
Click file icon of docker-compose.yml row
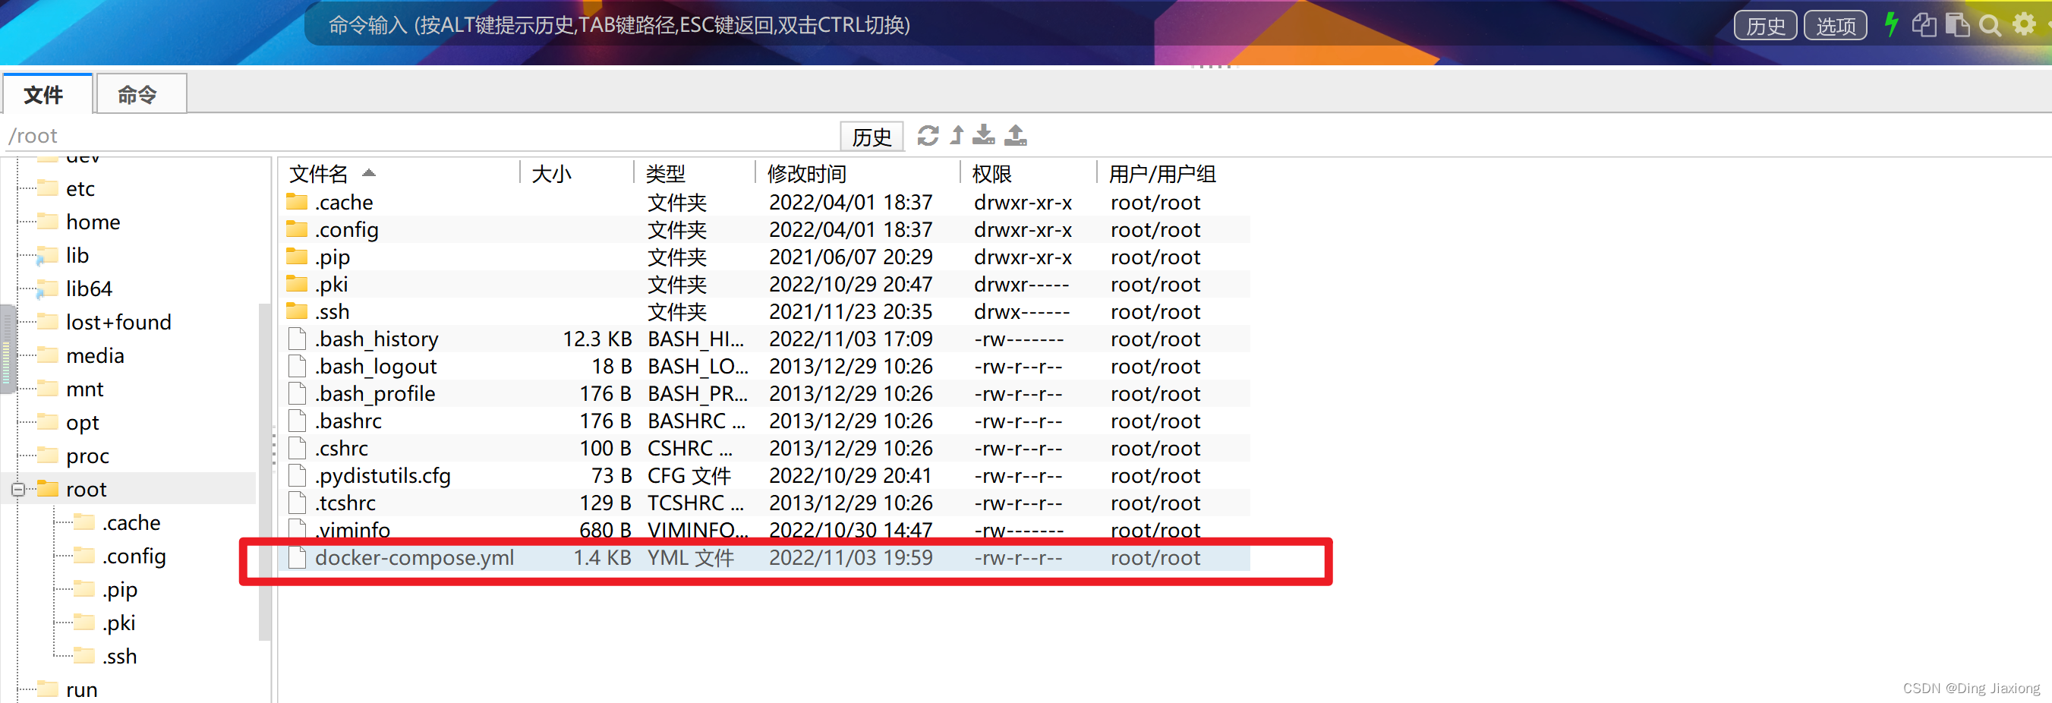tap(297, 557)
